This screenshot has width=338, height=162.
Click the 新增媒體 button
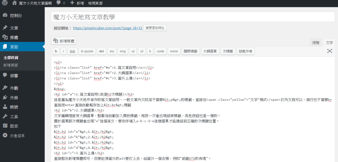64,41
